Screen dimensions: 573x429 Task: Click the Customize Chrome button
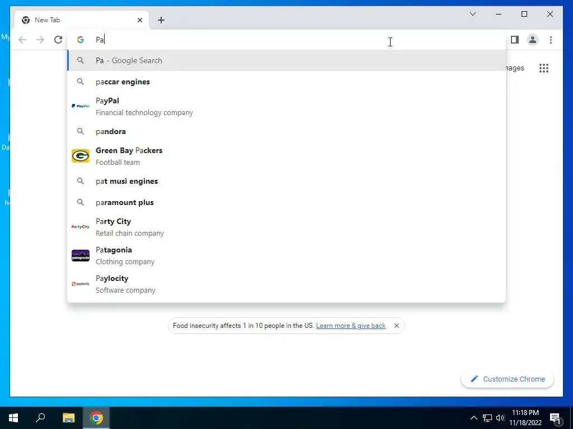(507, 379)
